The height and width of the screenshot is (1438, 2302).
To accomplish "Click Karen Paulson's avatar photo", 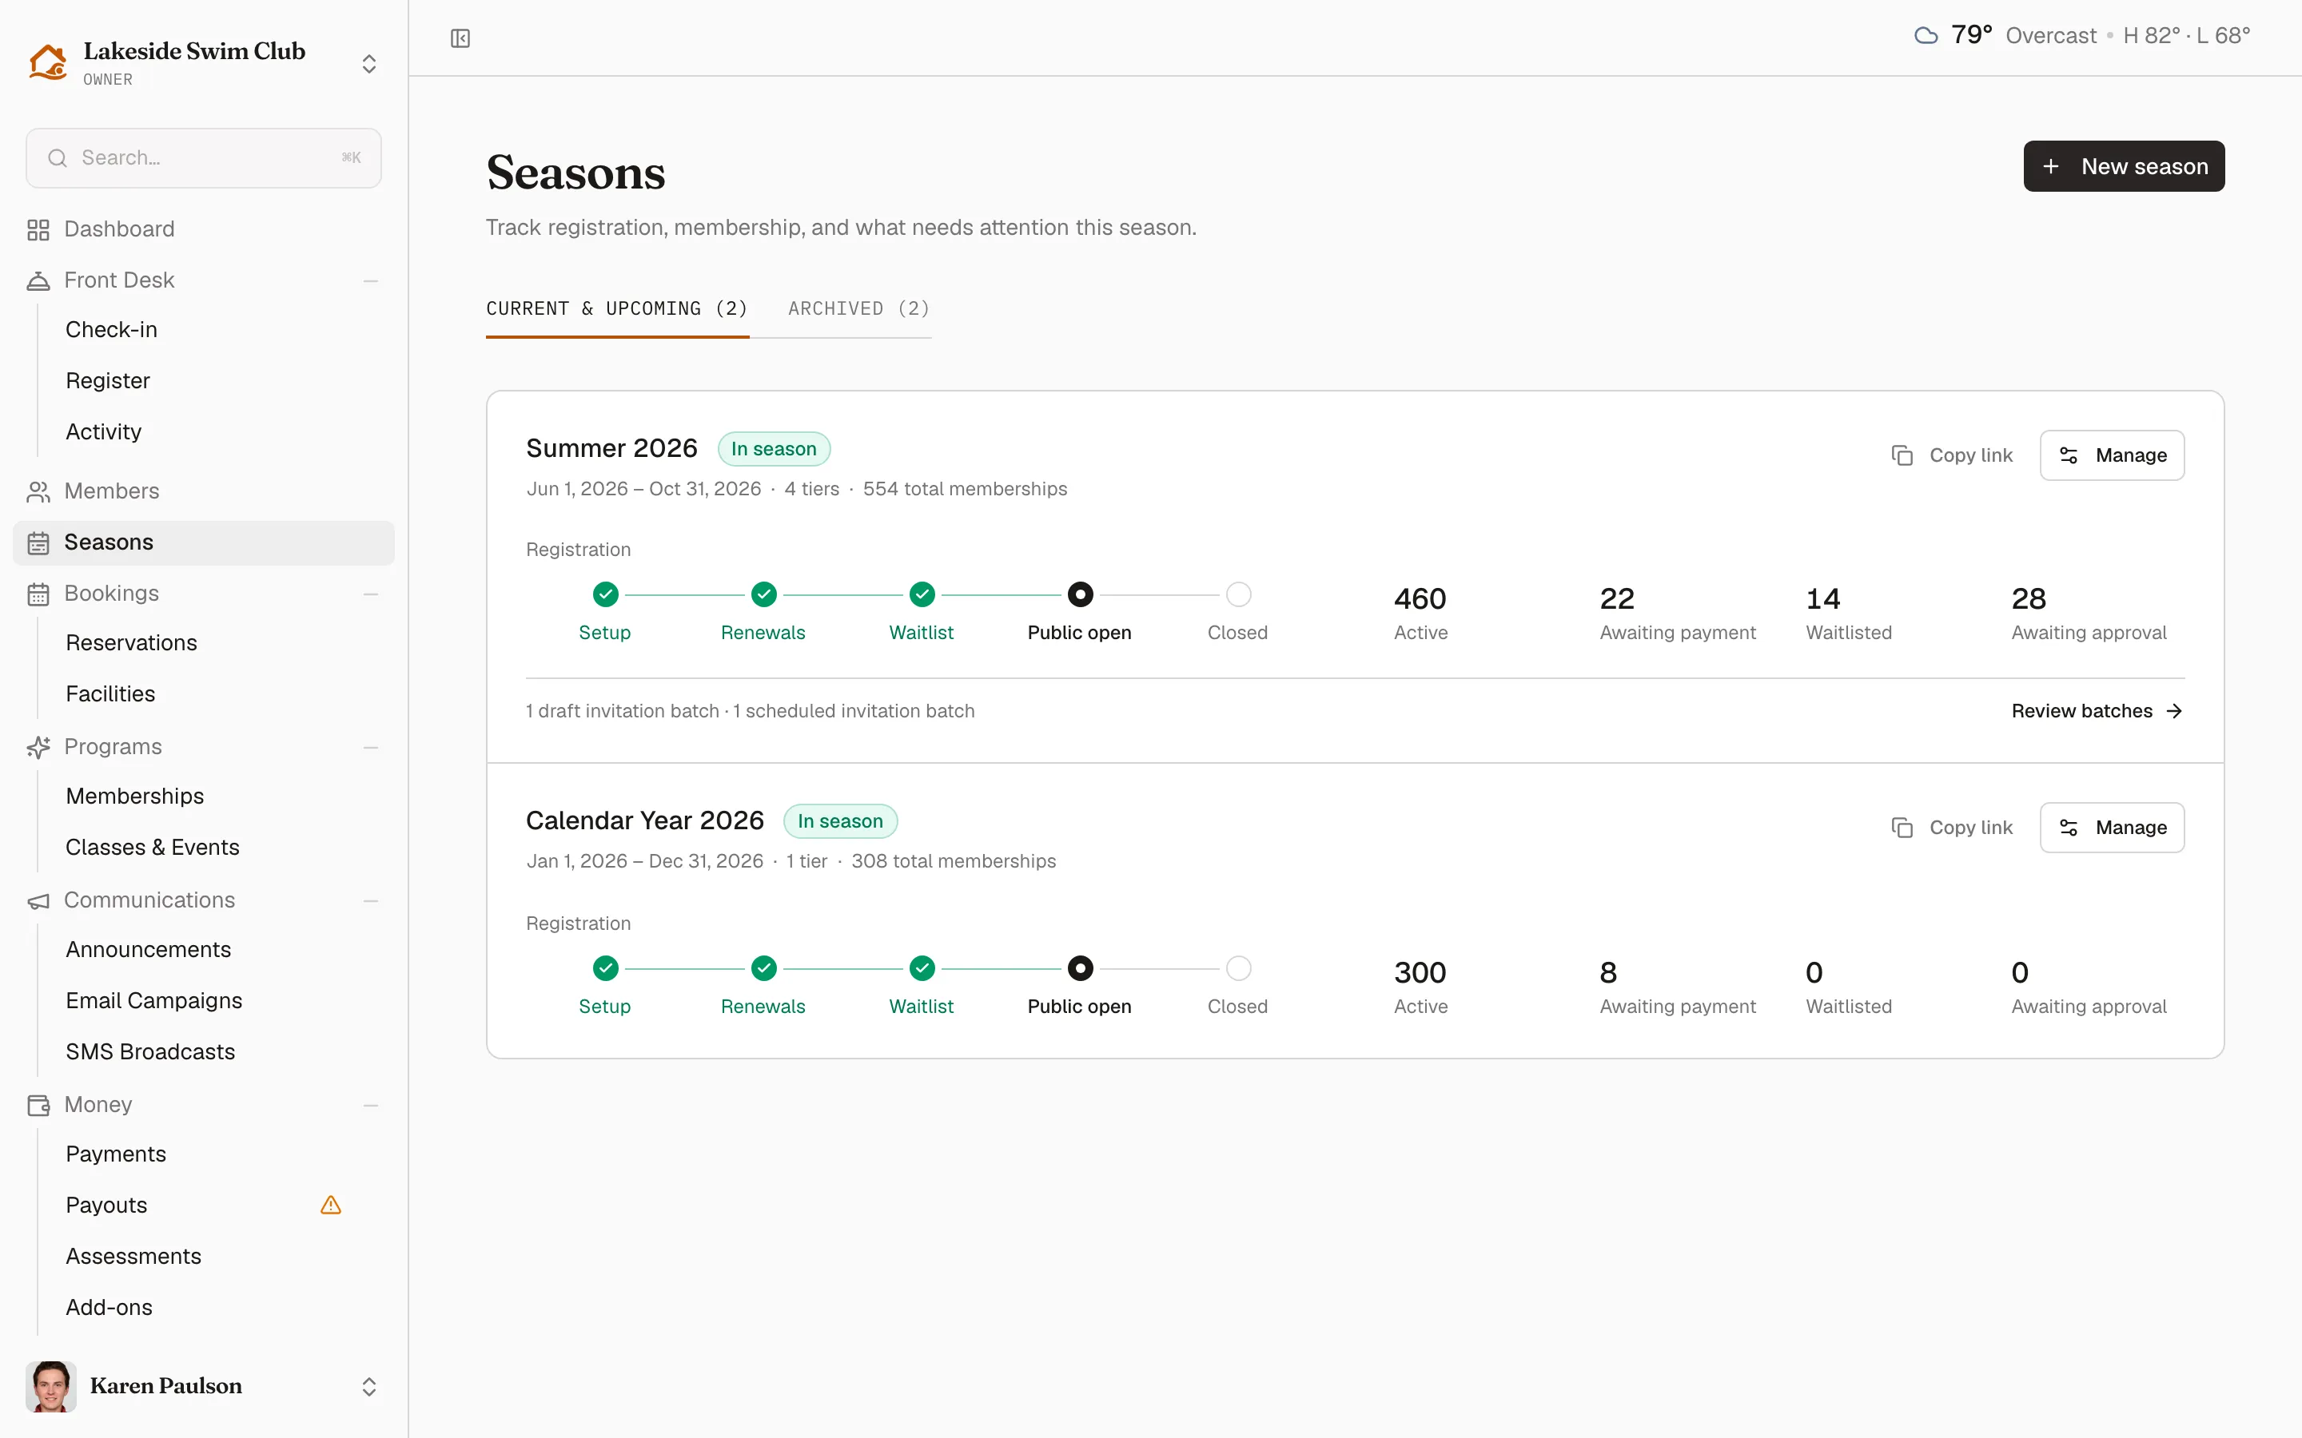I will tap(51, 1386).
